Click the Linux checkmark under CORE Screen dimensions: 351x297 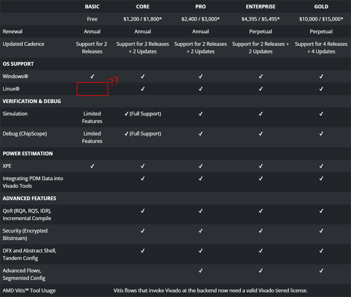[143, 89]
